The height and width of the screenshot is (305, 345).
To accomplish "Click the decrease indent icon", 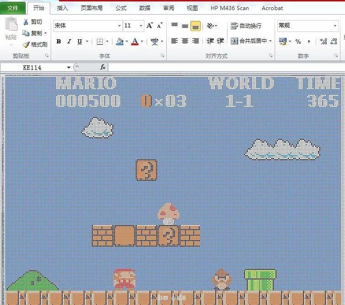I will point(210,41).
